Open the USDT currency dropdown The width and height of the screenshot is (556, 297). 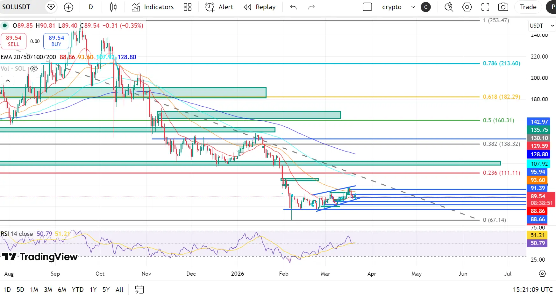tap(542, 25)
